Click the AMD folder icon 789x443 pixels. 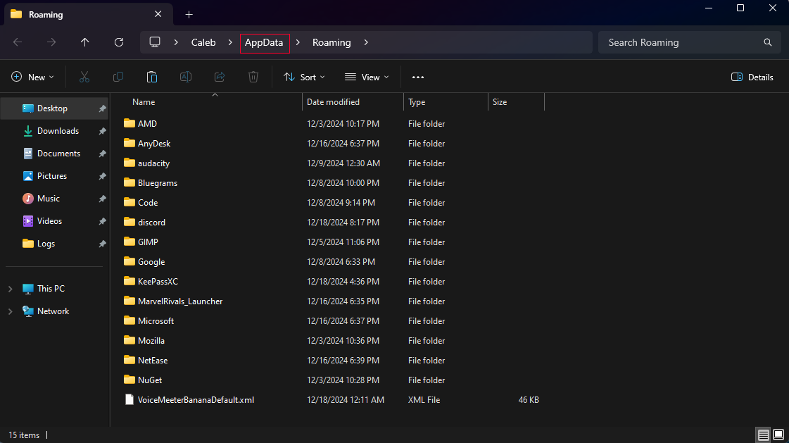click(130, 123)
